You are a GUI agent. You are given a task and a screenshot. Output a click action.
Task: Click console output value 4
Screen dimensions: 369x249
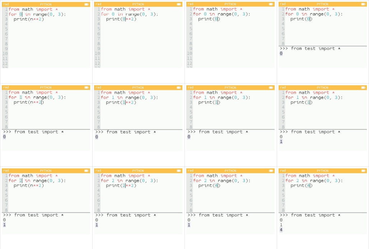(x=281, y=230)
